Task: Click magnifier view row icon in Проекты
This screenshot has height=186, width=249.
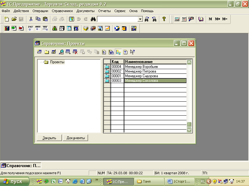Action: [61, 52]
